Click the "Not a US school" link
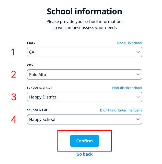 pyautogui.click(x=130, y=43)
